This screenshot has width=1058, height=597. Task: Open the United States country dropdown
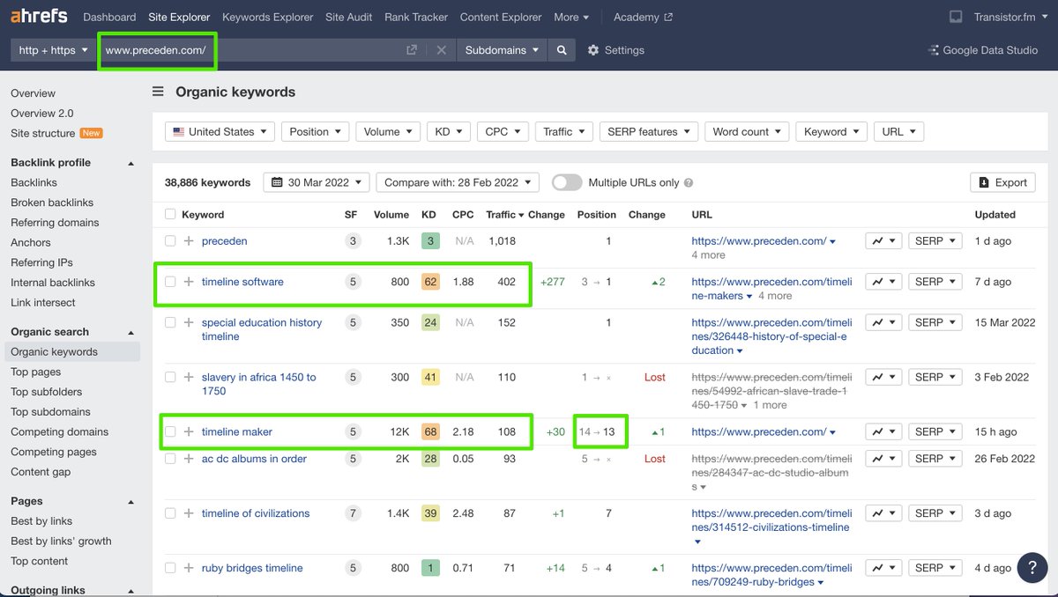(220, 131)
